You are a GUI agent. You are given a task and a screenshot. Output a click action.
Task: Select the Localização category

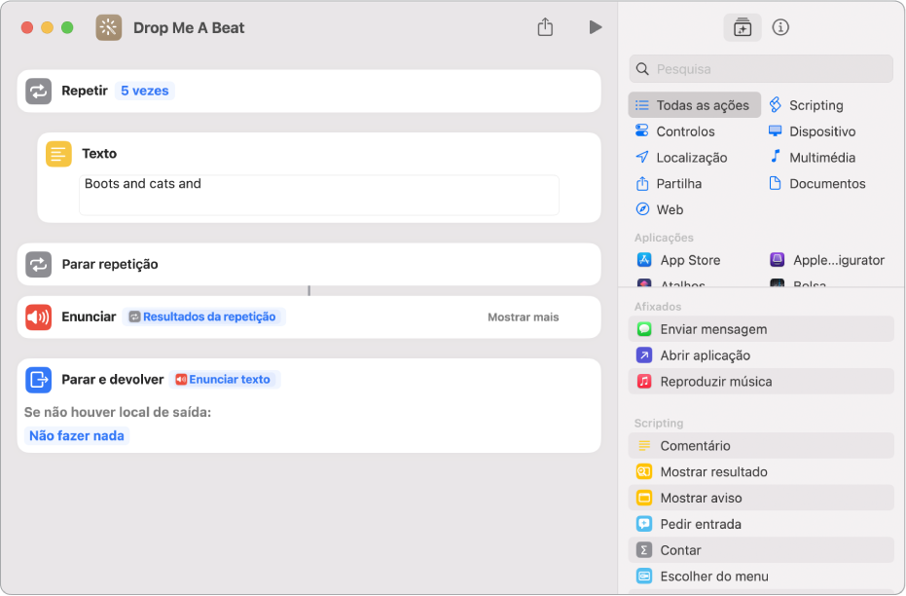click(681, 157)
